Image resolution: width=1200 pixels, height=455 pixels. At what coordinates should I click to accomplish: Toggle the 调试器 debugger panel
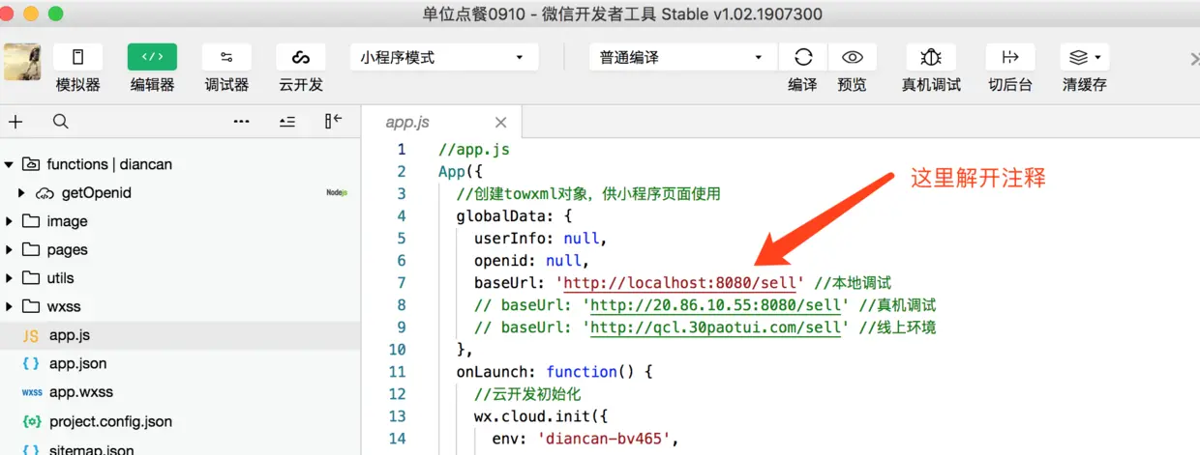click(x=226, y=57)
